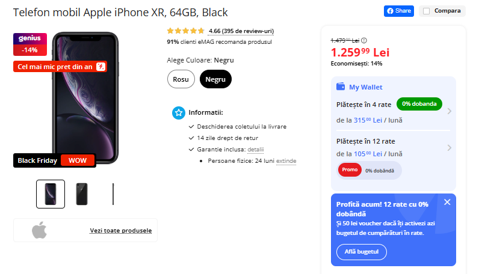Click the Facebook Share button
This screenshot has width=479, height=274.
[x=399, y=11]
